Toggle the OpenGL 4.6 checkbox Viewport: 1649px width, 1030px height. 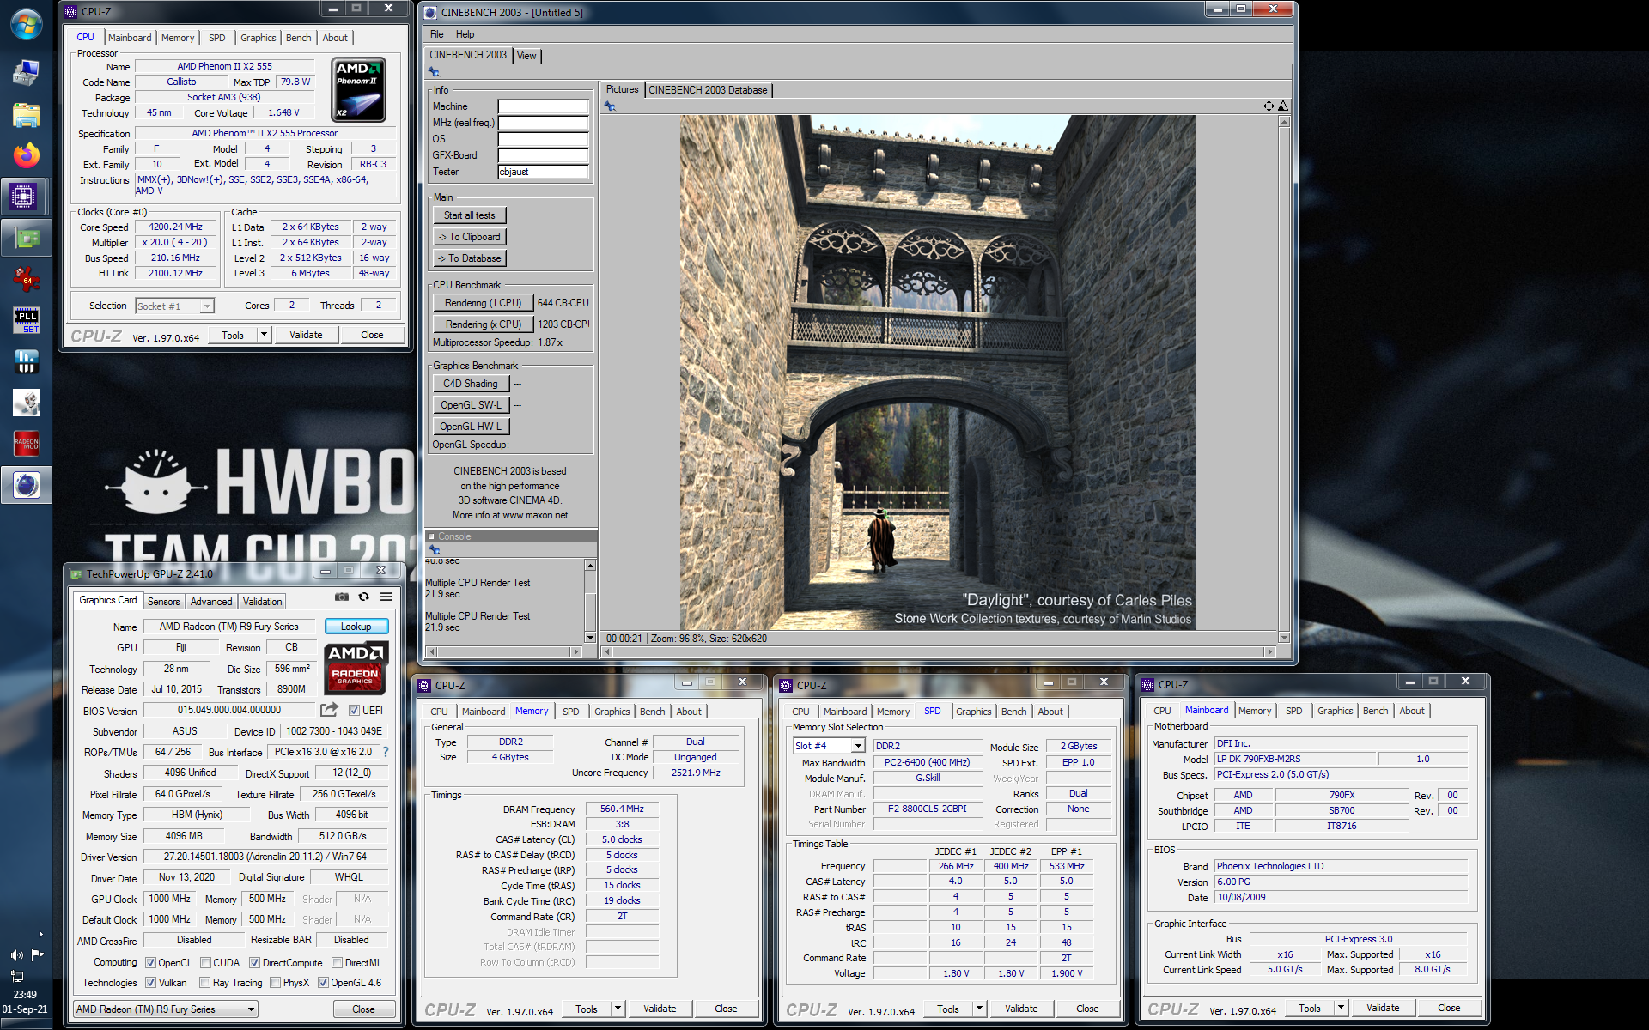(x=323, y=983)
